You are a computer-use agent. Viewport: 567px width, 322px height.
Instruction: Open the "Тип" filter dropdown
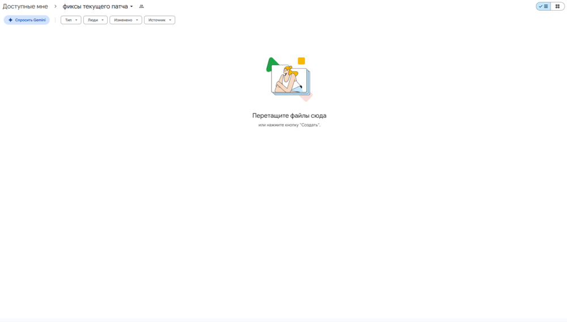coord(71,20)
